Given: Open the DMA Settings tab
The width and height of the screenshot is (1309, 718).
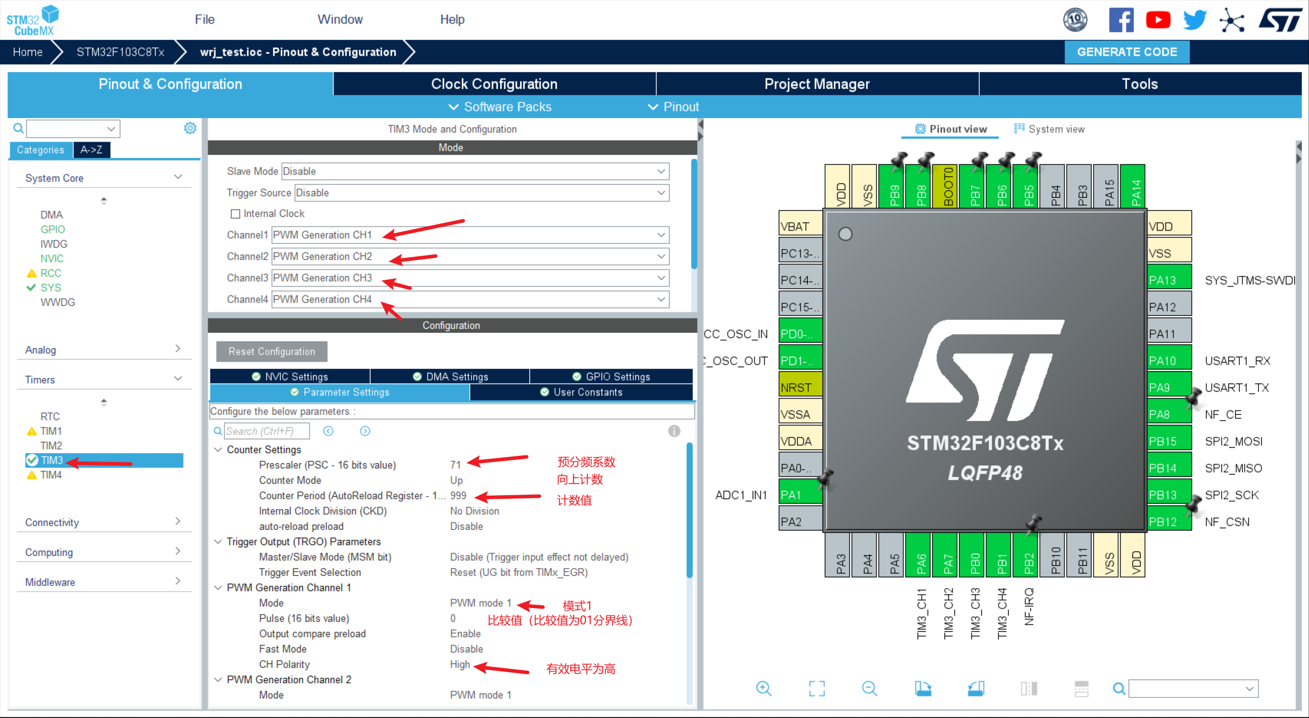Looking at the screenshot, I should 450,377.
